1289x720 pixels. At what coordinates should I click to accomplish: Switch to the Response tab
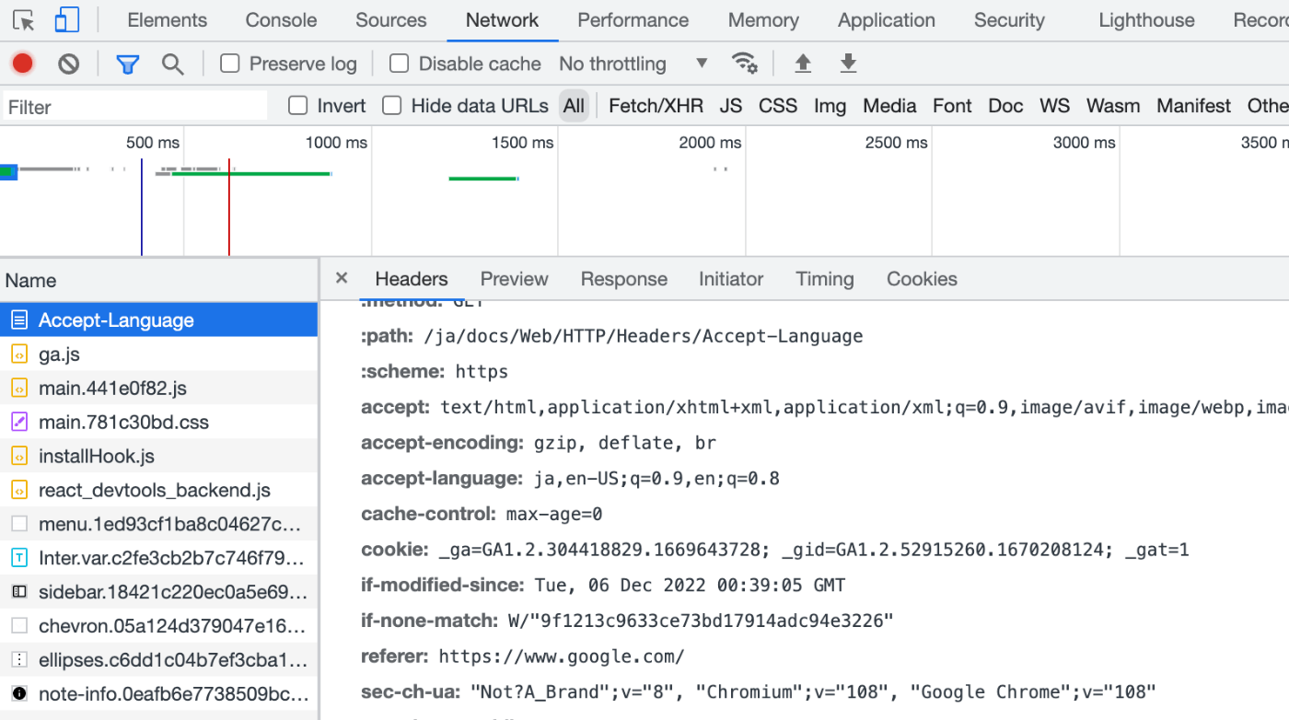[624, 278]
